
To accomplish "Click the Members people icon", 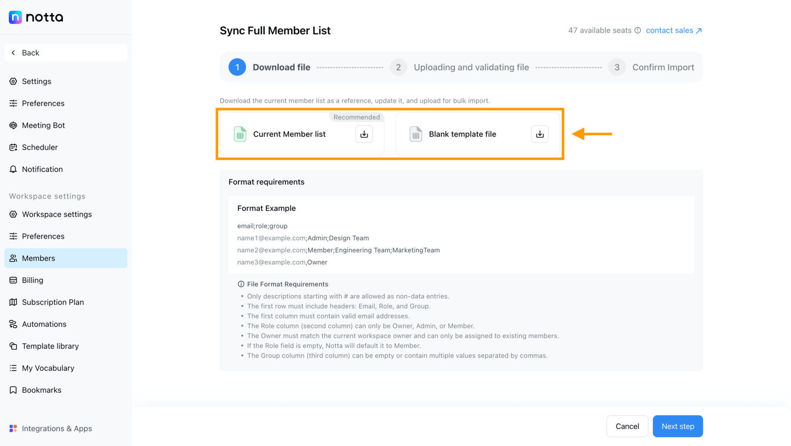I will [x=13, y=258].
